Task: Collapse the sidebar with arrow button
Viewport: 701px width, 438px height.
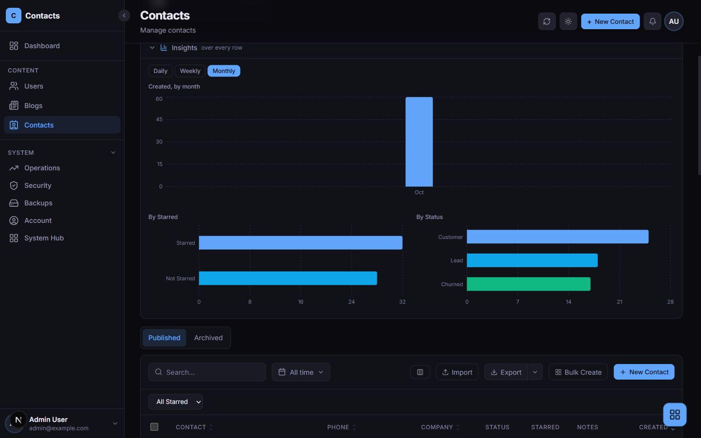Action: point(124,16)
